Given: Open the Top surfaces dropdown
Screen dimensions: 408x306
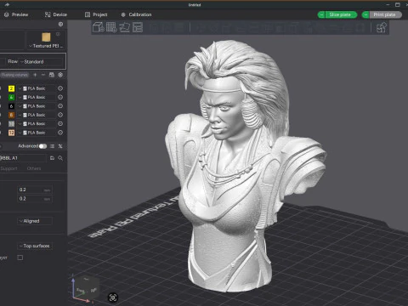Looking at the screenshot, I should point(35,246).
